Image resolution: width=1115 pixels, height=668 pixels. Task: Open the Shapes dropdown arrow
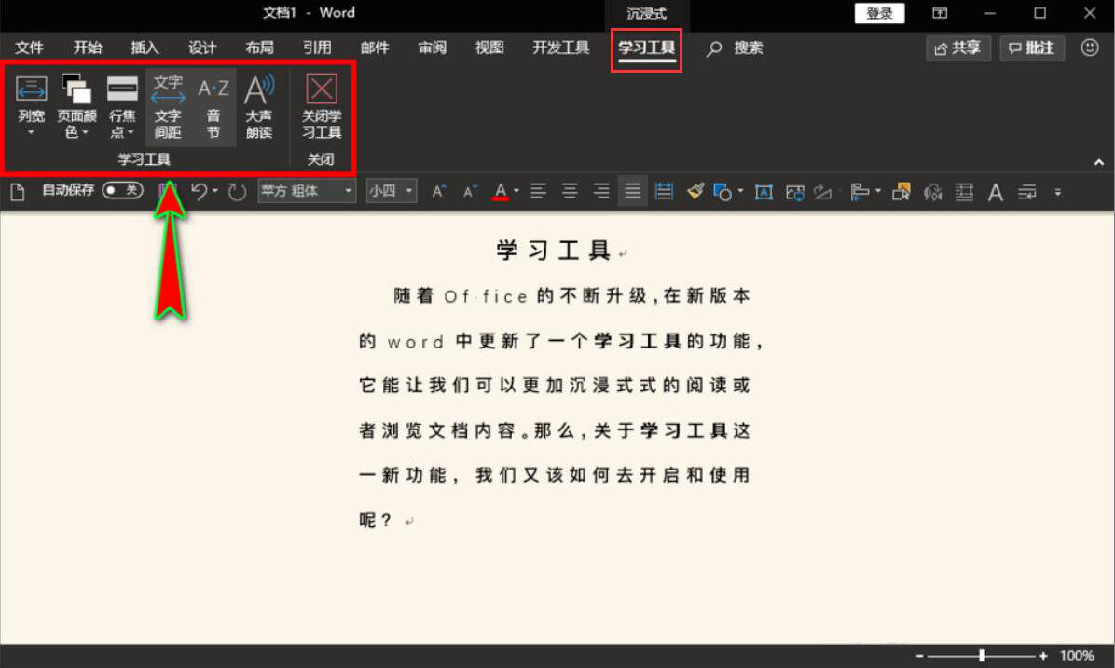[740, 190]
